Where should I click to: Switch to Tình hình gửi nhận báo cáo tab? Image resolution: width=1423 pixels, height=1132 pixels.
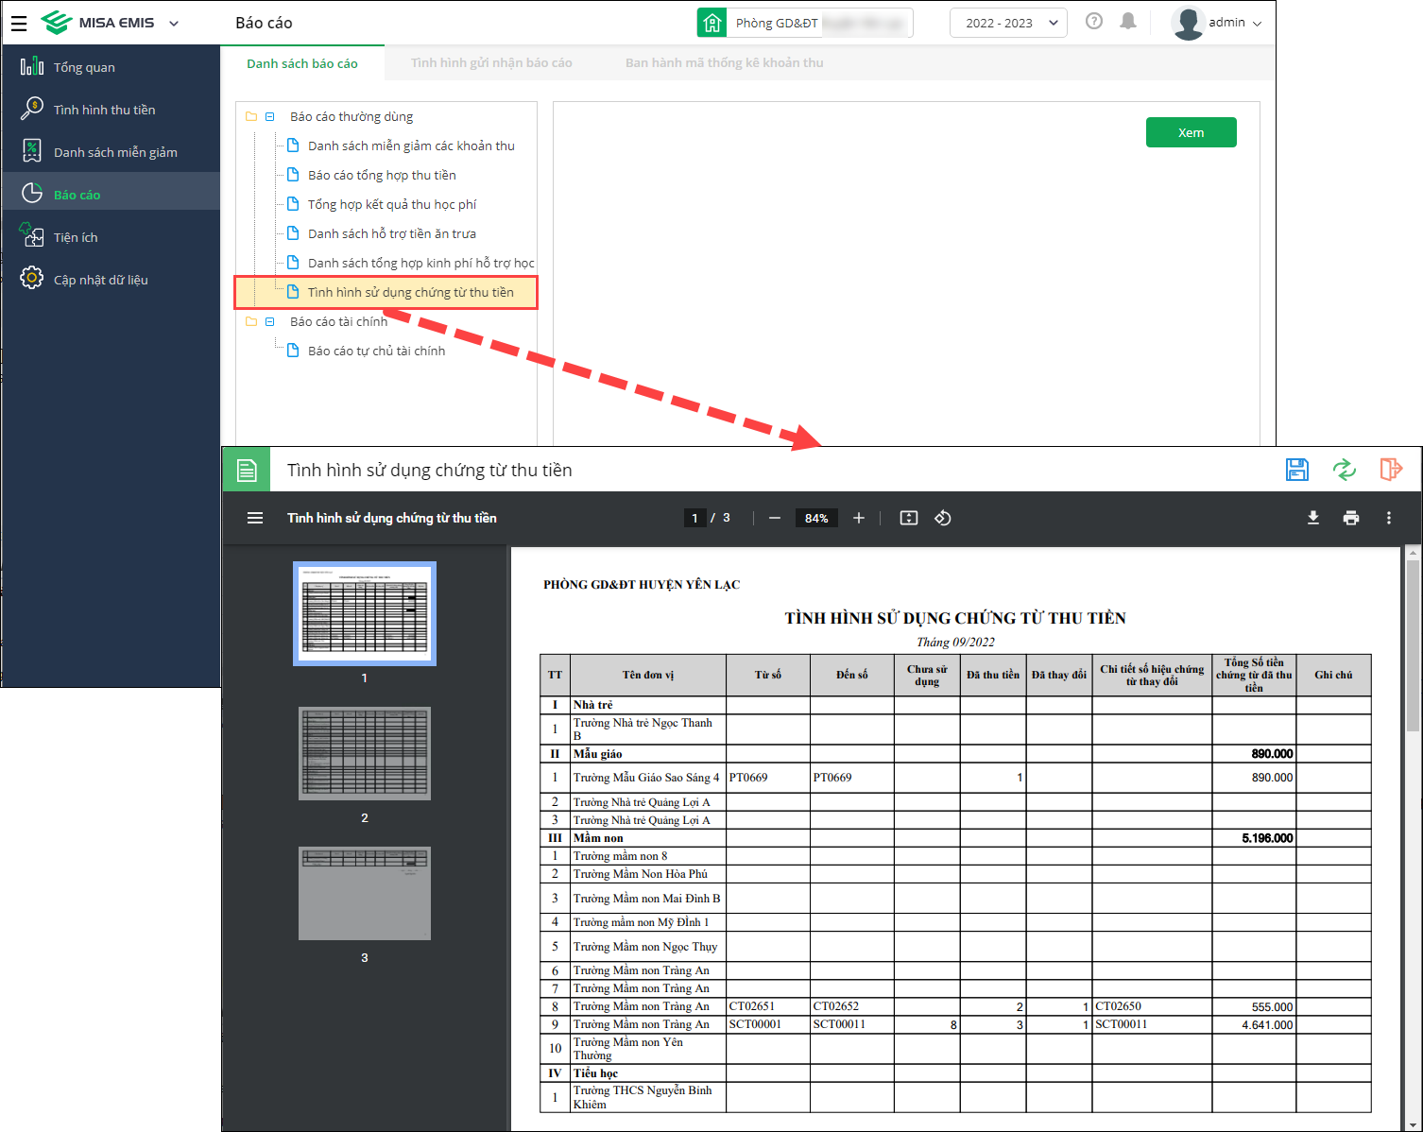491,63
